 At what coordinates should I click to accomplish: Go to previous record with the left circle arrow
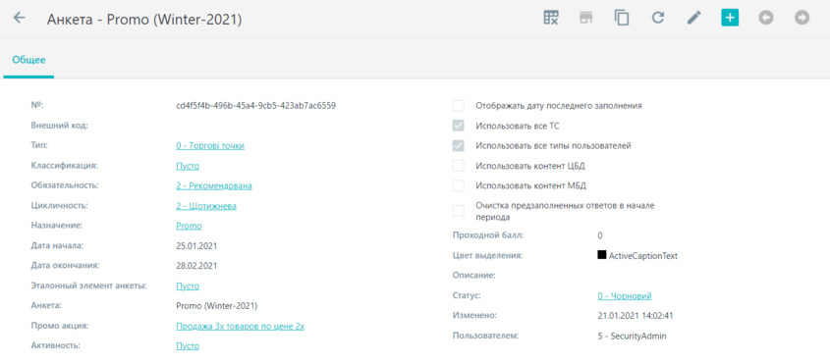765,18
